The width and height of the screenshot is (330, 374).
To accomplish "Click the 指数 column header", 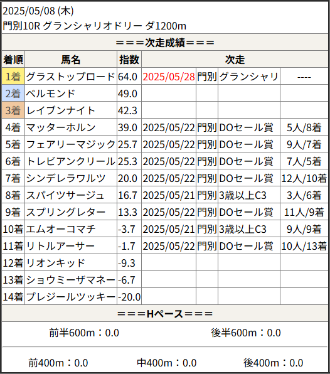I will tap(129, 60).
